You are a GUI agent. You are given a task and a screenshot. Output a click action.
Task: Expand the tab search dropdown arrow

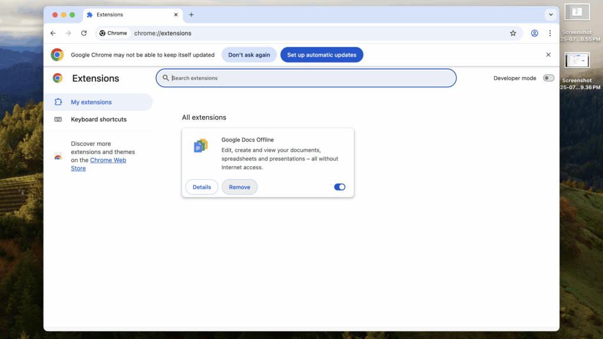tap(551, 15)
